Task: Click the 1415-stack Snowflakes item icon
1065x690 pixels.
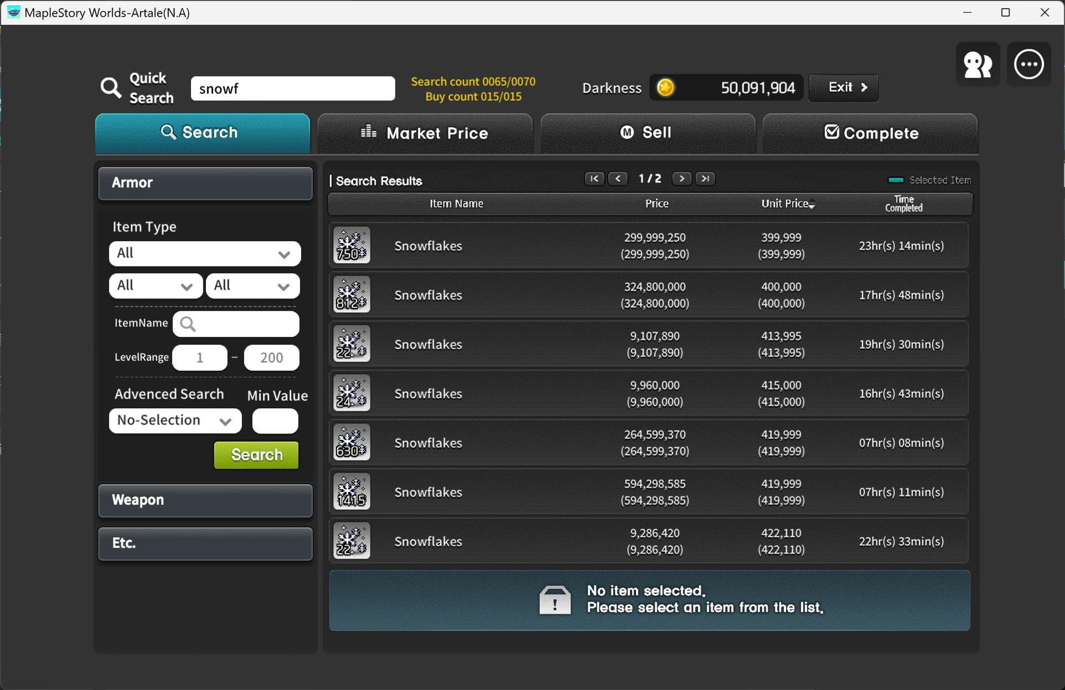Action: point(352,491)
